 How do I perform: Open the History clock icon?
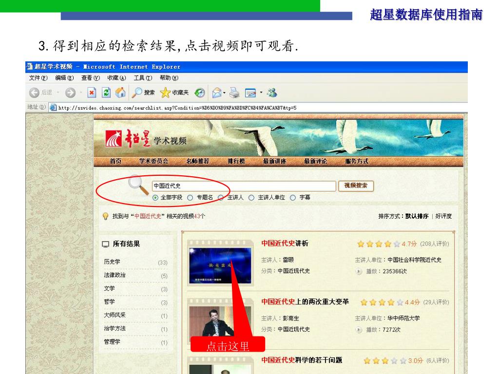[x=199, y=93]
